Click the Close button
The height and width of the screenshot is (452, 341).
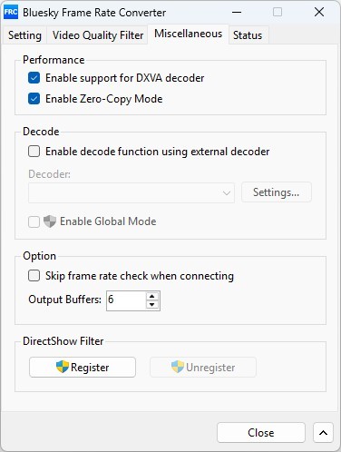click(261, 433)
